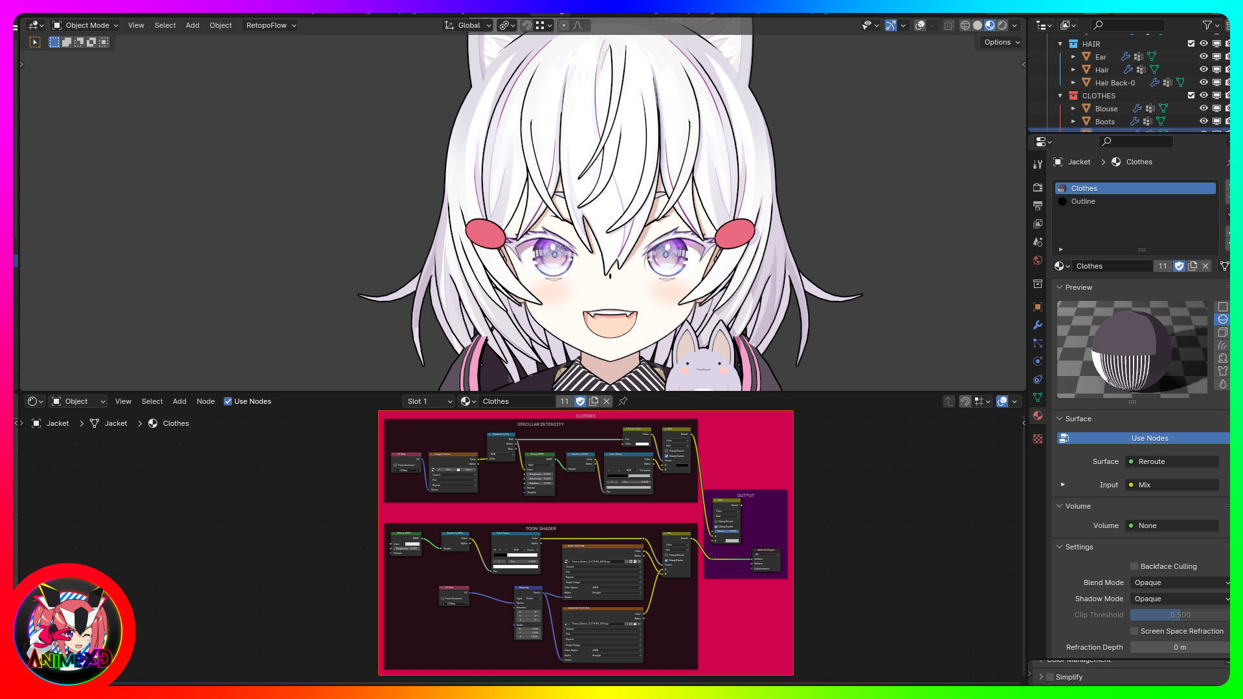This screenshot has height=699, width=1243.
Task: Collapse the CLOTHES collection in outliner
Action: click(x=1060, y=96)
